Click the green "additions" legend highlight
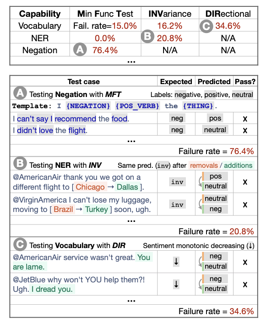This screenshot has height=324, width=264. (238, 165)
